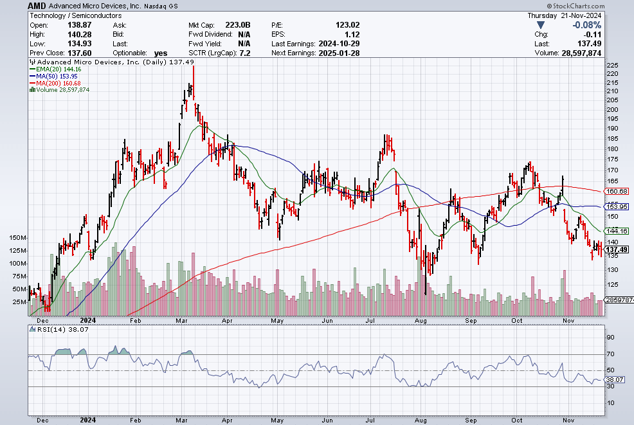Click the Mar label on price chart axis
Image resolution: width=634 pixels, height=425 pixels.
181,320
